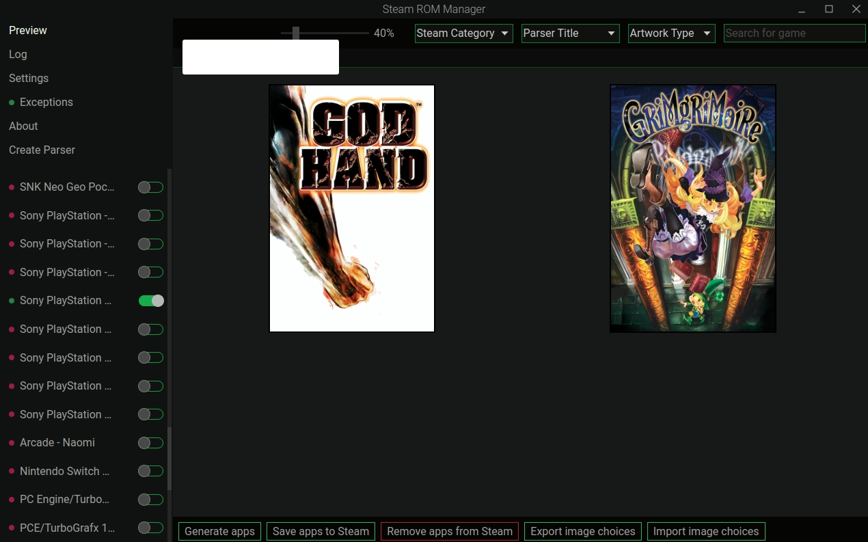The width and height of the screenshot is (868, 542).
Task: Switch on the PCE/TurboGrafx 1... parser
Action: pyautogui.click(x=150, y=528)
